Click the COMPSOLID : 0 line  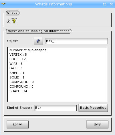(21, 82)
